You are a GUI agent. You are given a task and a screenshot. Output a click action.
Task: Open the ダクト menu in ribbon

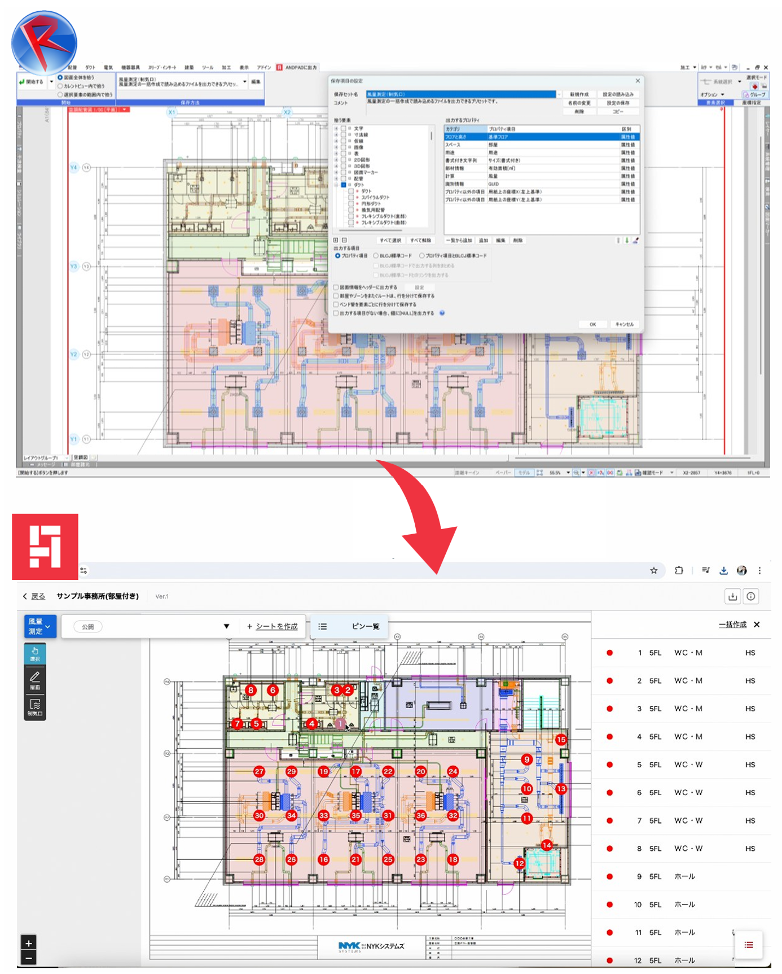[90, 67]
